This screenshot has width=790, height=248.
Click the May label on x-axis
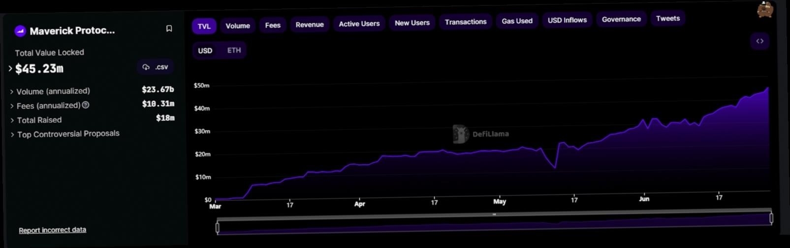500,201
